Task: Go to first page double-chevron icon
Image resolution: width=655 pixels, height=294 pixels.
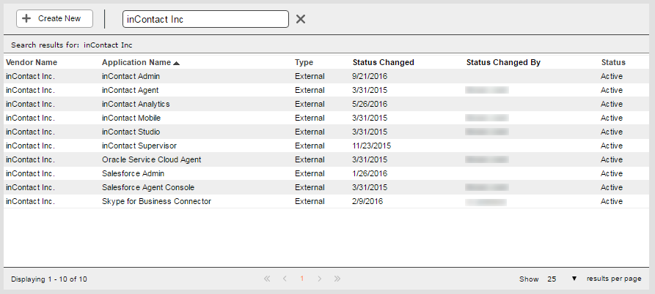Action: click(267, 279)
